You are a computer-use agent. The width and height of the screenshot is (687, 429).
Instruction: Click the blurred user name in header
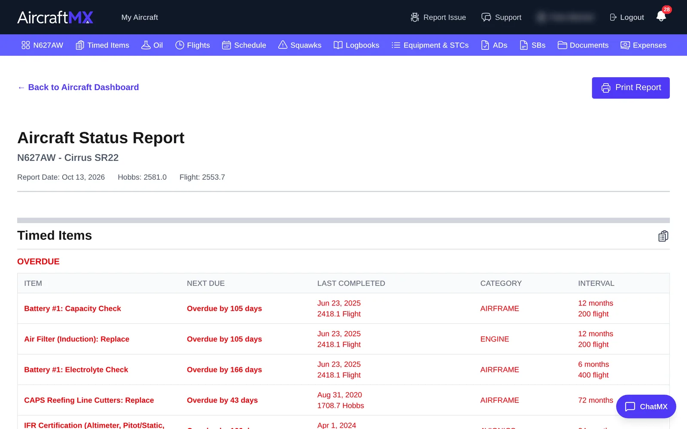[x=565, y=17]
